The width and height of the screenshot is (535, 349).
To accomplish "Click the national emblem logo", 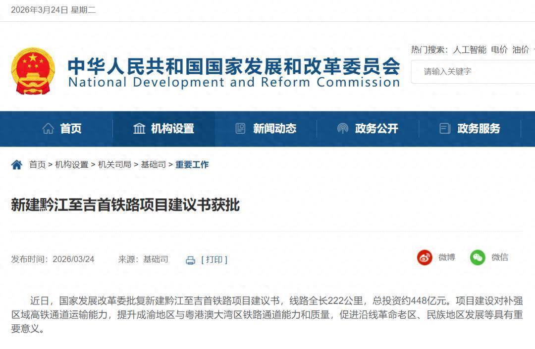I will pos(33,71).
